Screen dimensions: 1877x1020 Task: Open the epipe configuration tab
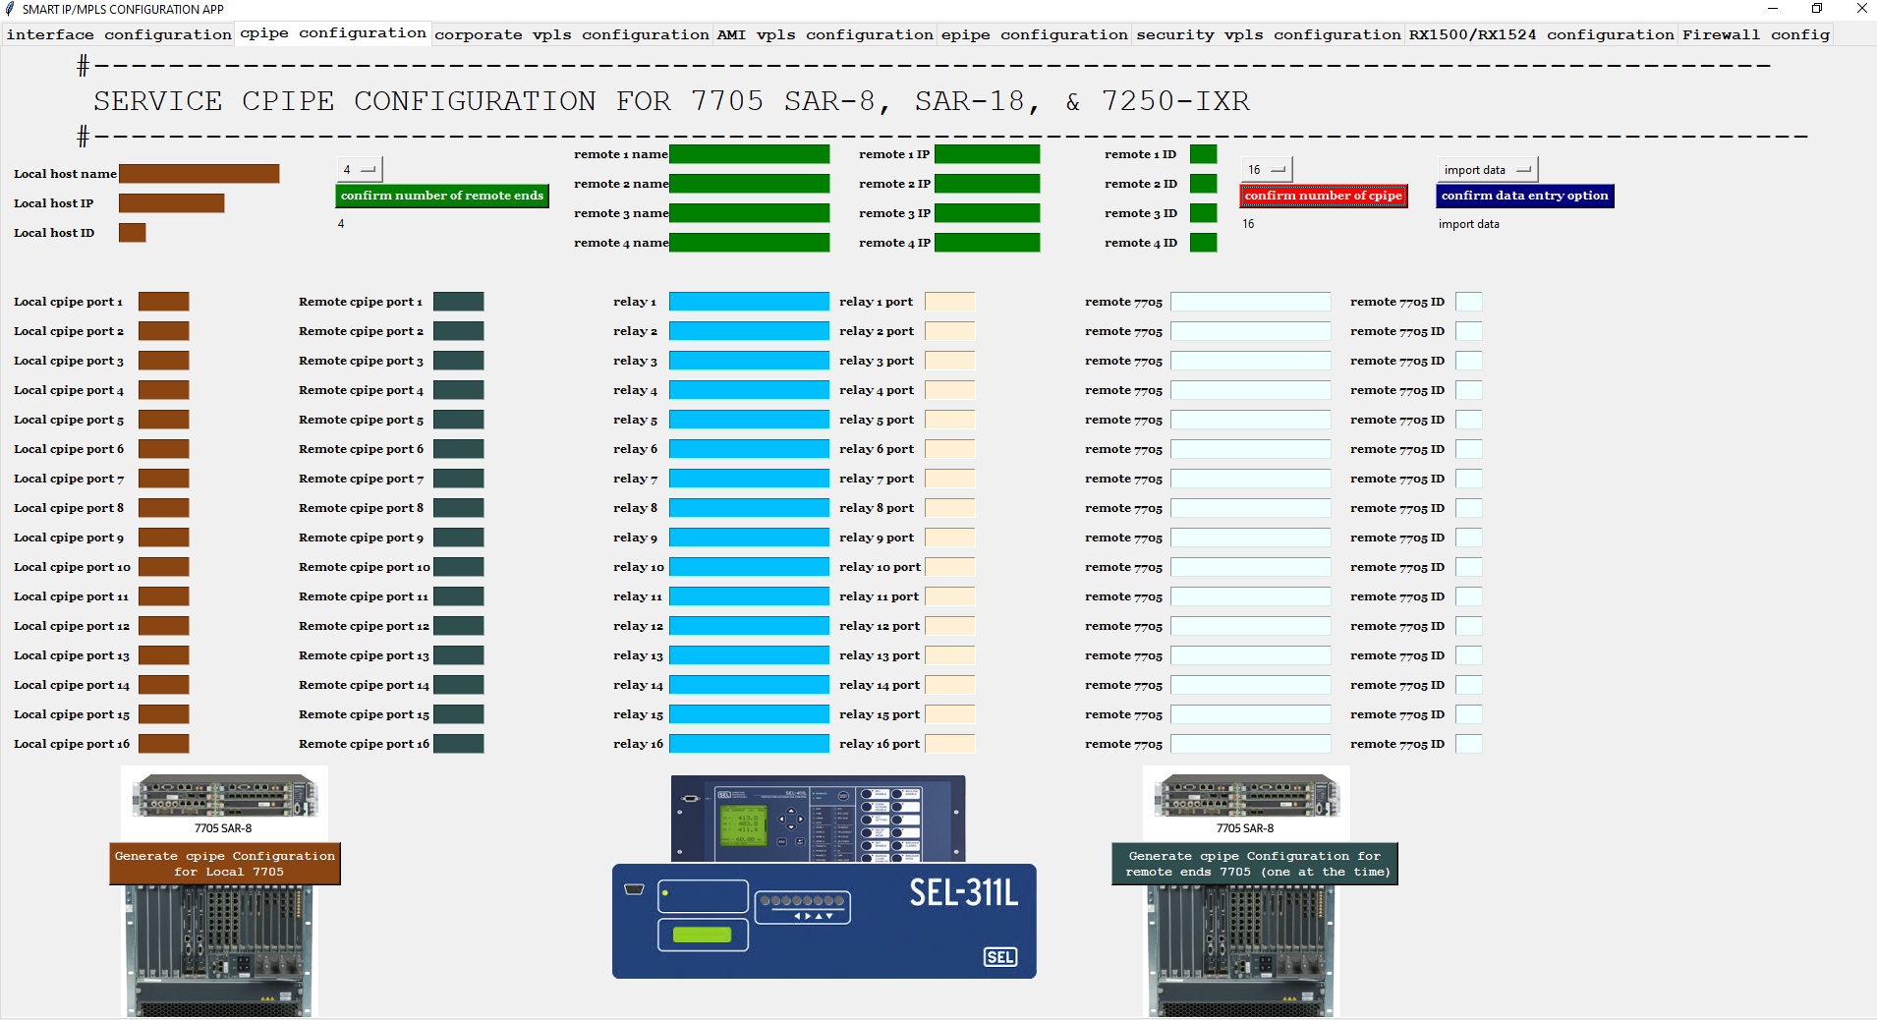[x=1035, y=34]
